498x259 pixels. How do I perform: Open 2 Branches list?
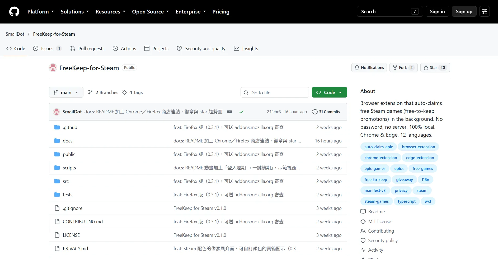[103, 92]
